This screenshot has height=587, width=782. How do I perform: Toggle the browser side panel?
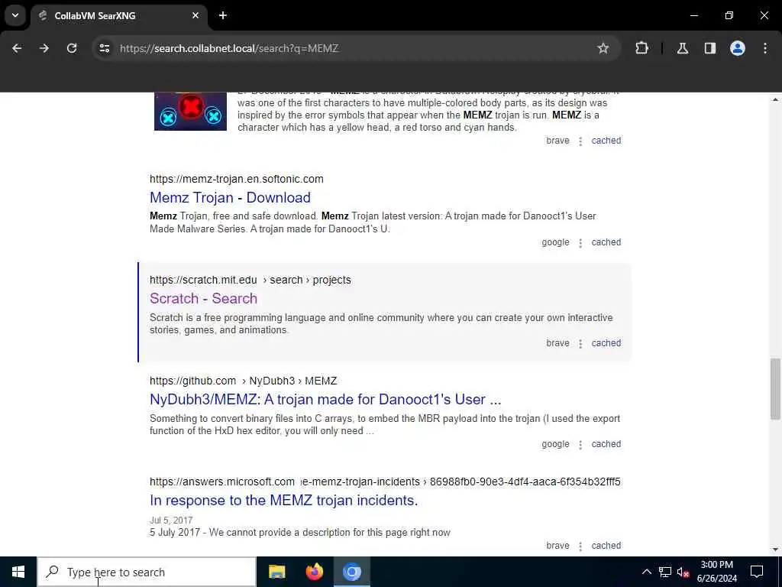710,48
